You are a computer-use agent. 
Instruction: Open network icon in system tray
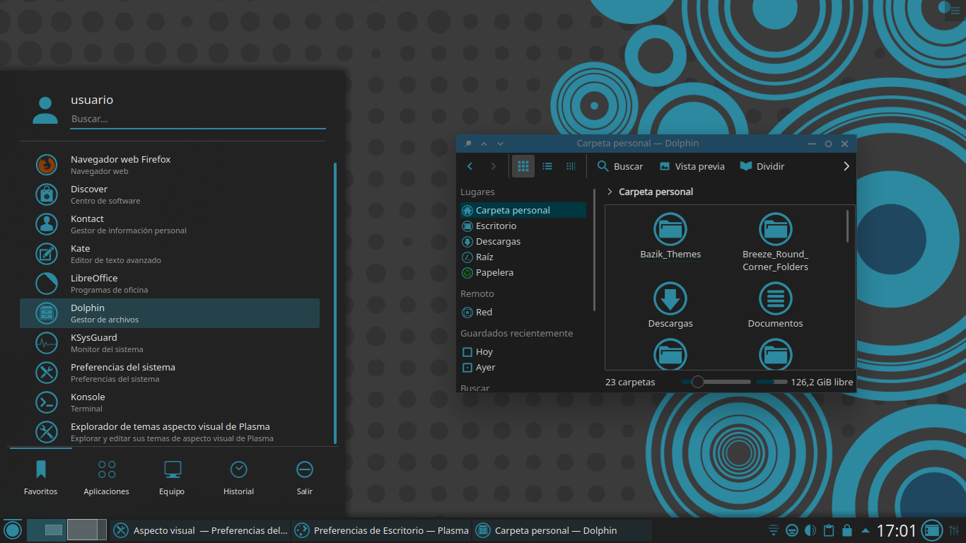pyautogui.click(x=774, y=530)
